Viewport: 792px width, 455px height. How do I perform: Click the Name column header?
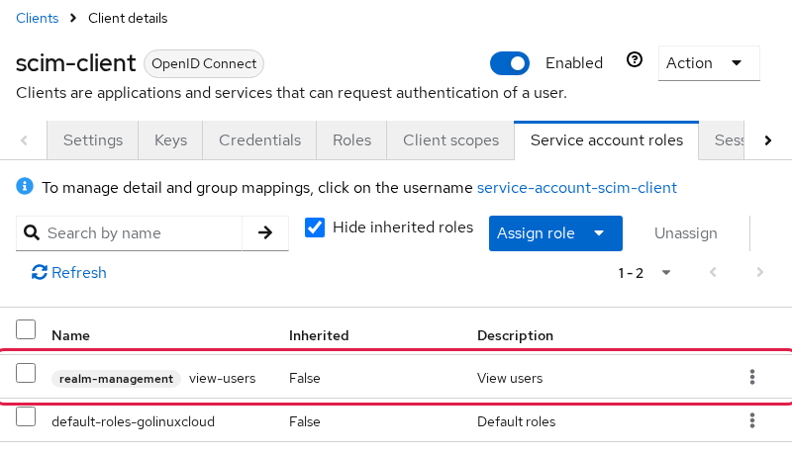coord(70,335)
